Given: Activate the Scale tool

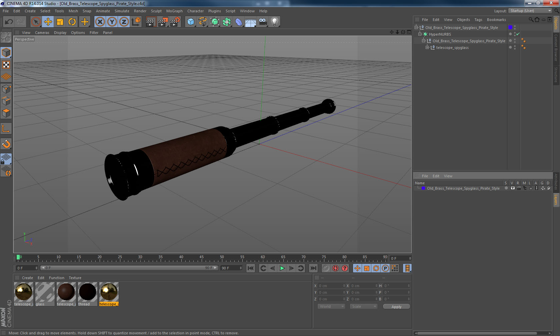Looking at the screenshot, I should [60, 22].
